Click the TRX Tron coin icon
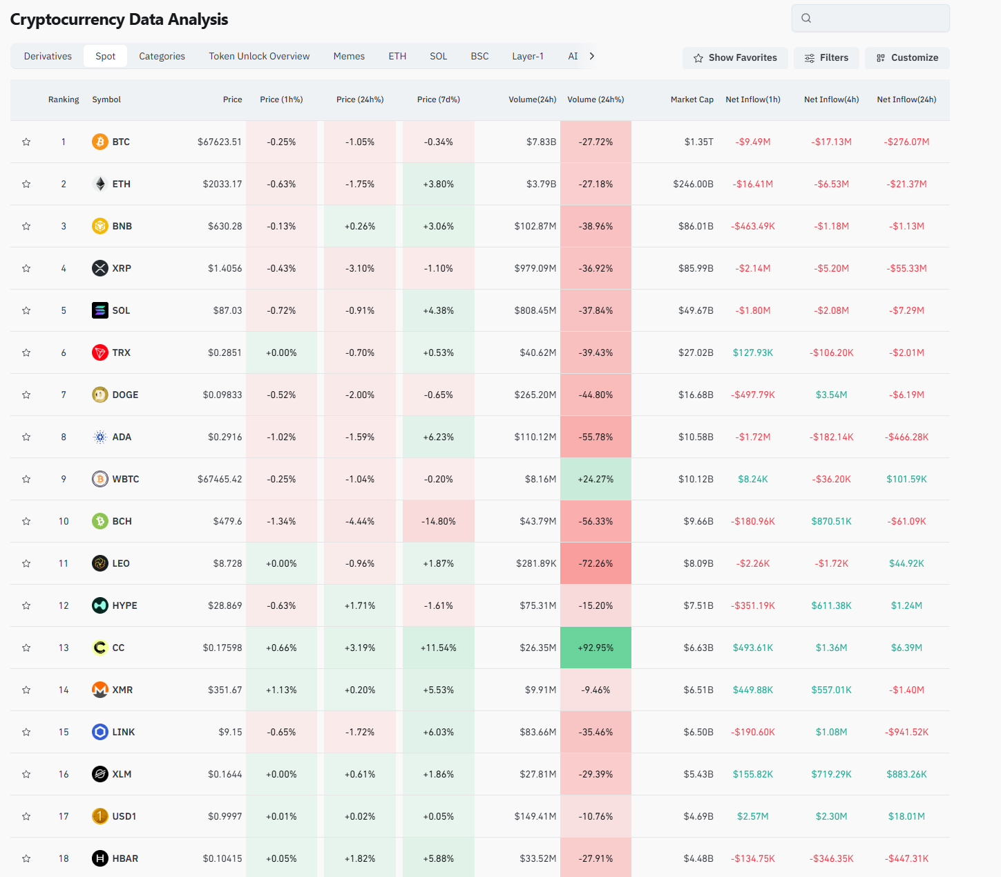1001x877 pixels. tap(100, 352)
